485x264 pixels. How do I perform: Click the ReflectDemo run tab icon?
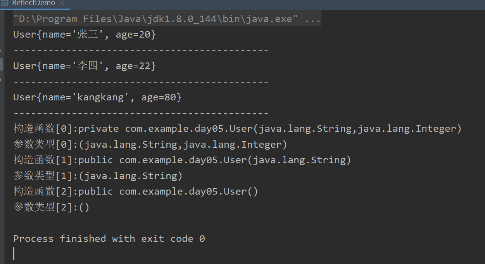pos(5,3)
